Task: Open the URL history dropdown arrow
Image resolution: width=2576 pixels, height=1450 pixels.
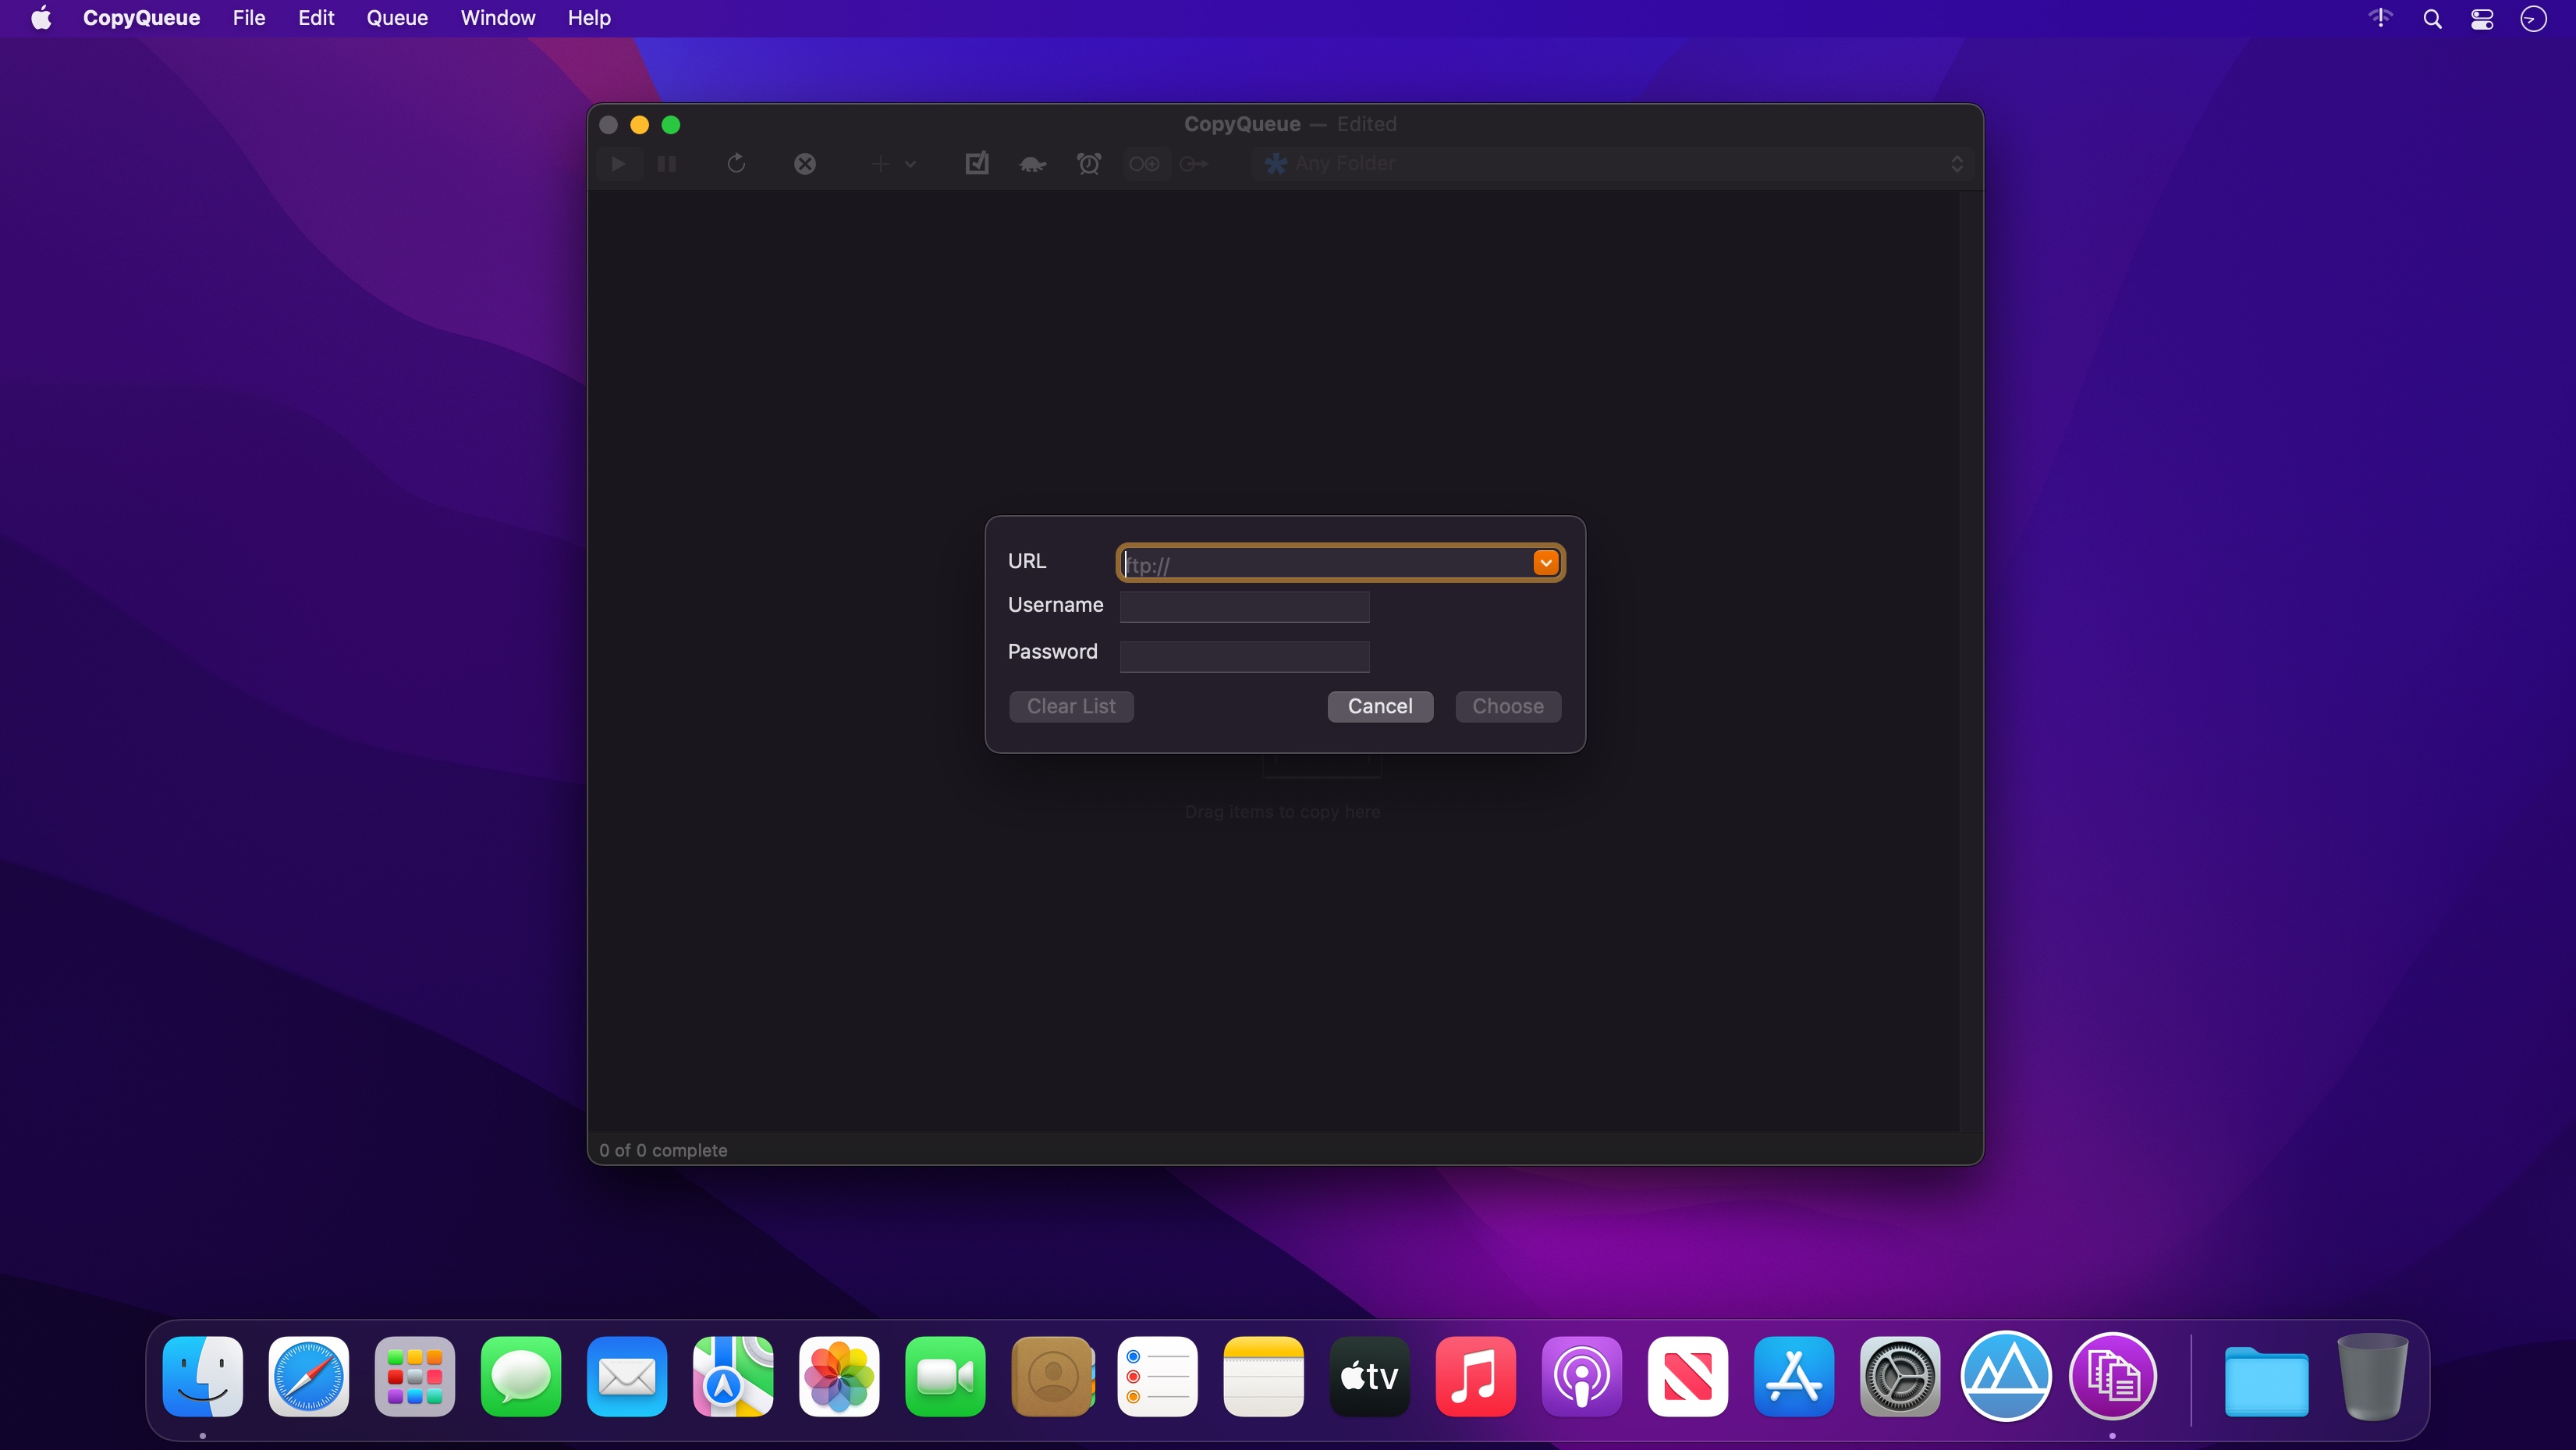Action: [x=1546, y=563]
